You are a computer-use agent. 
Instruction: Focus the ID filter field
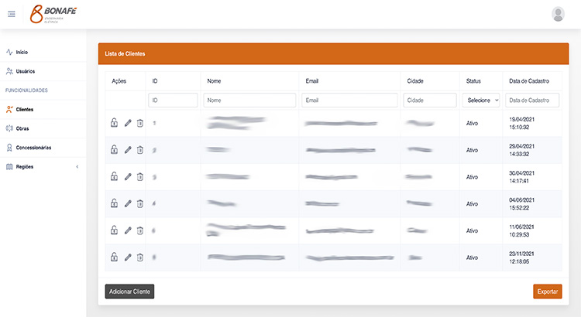173,101
